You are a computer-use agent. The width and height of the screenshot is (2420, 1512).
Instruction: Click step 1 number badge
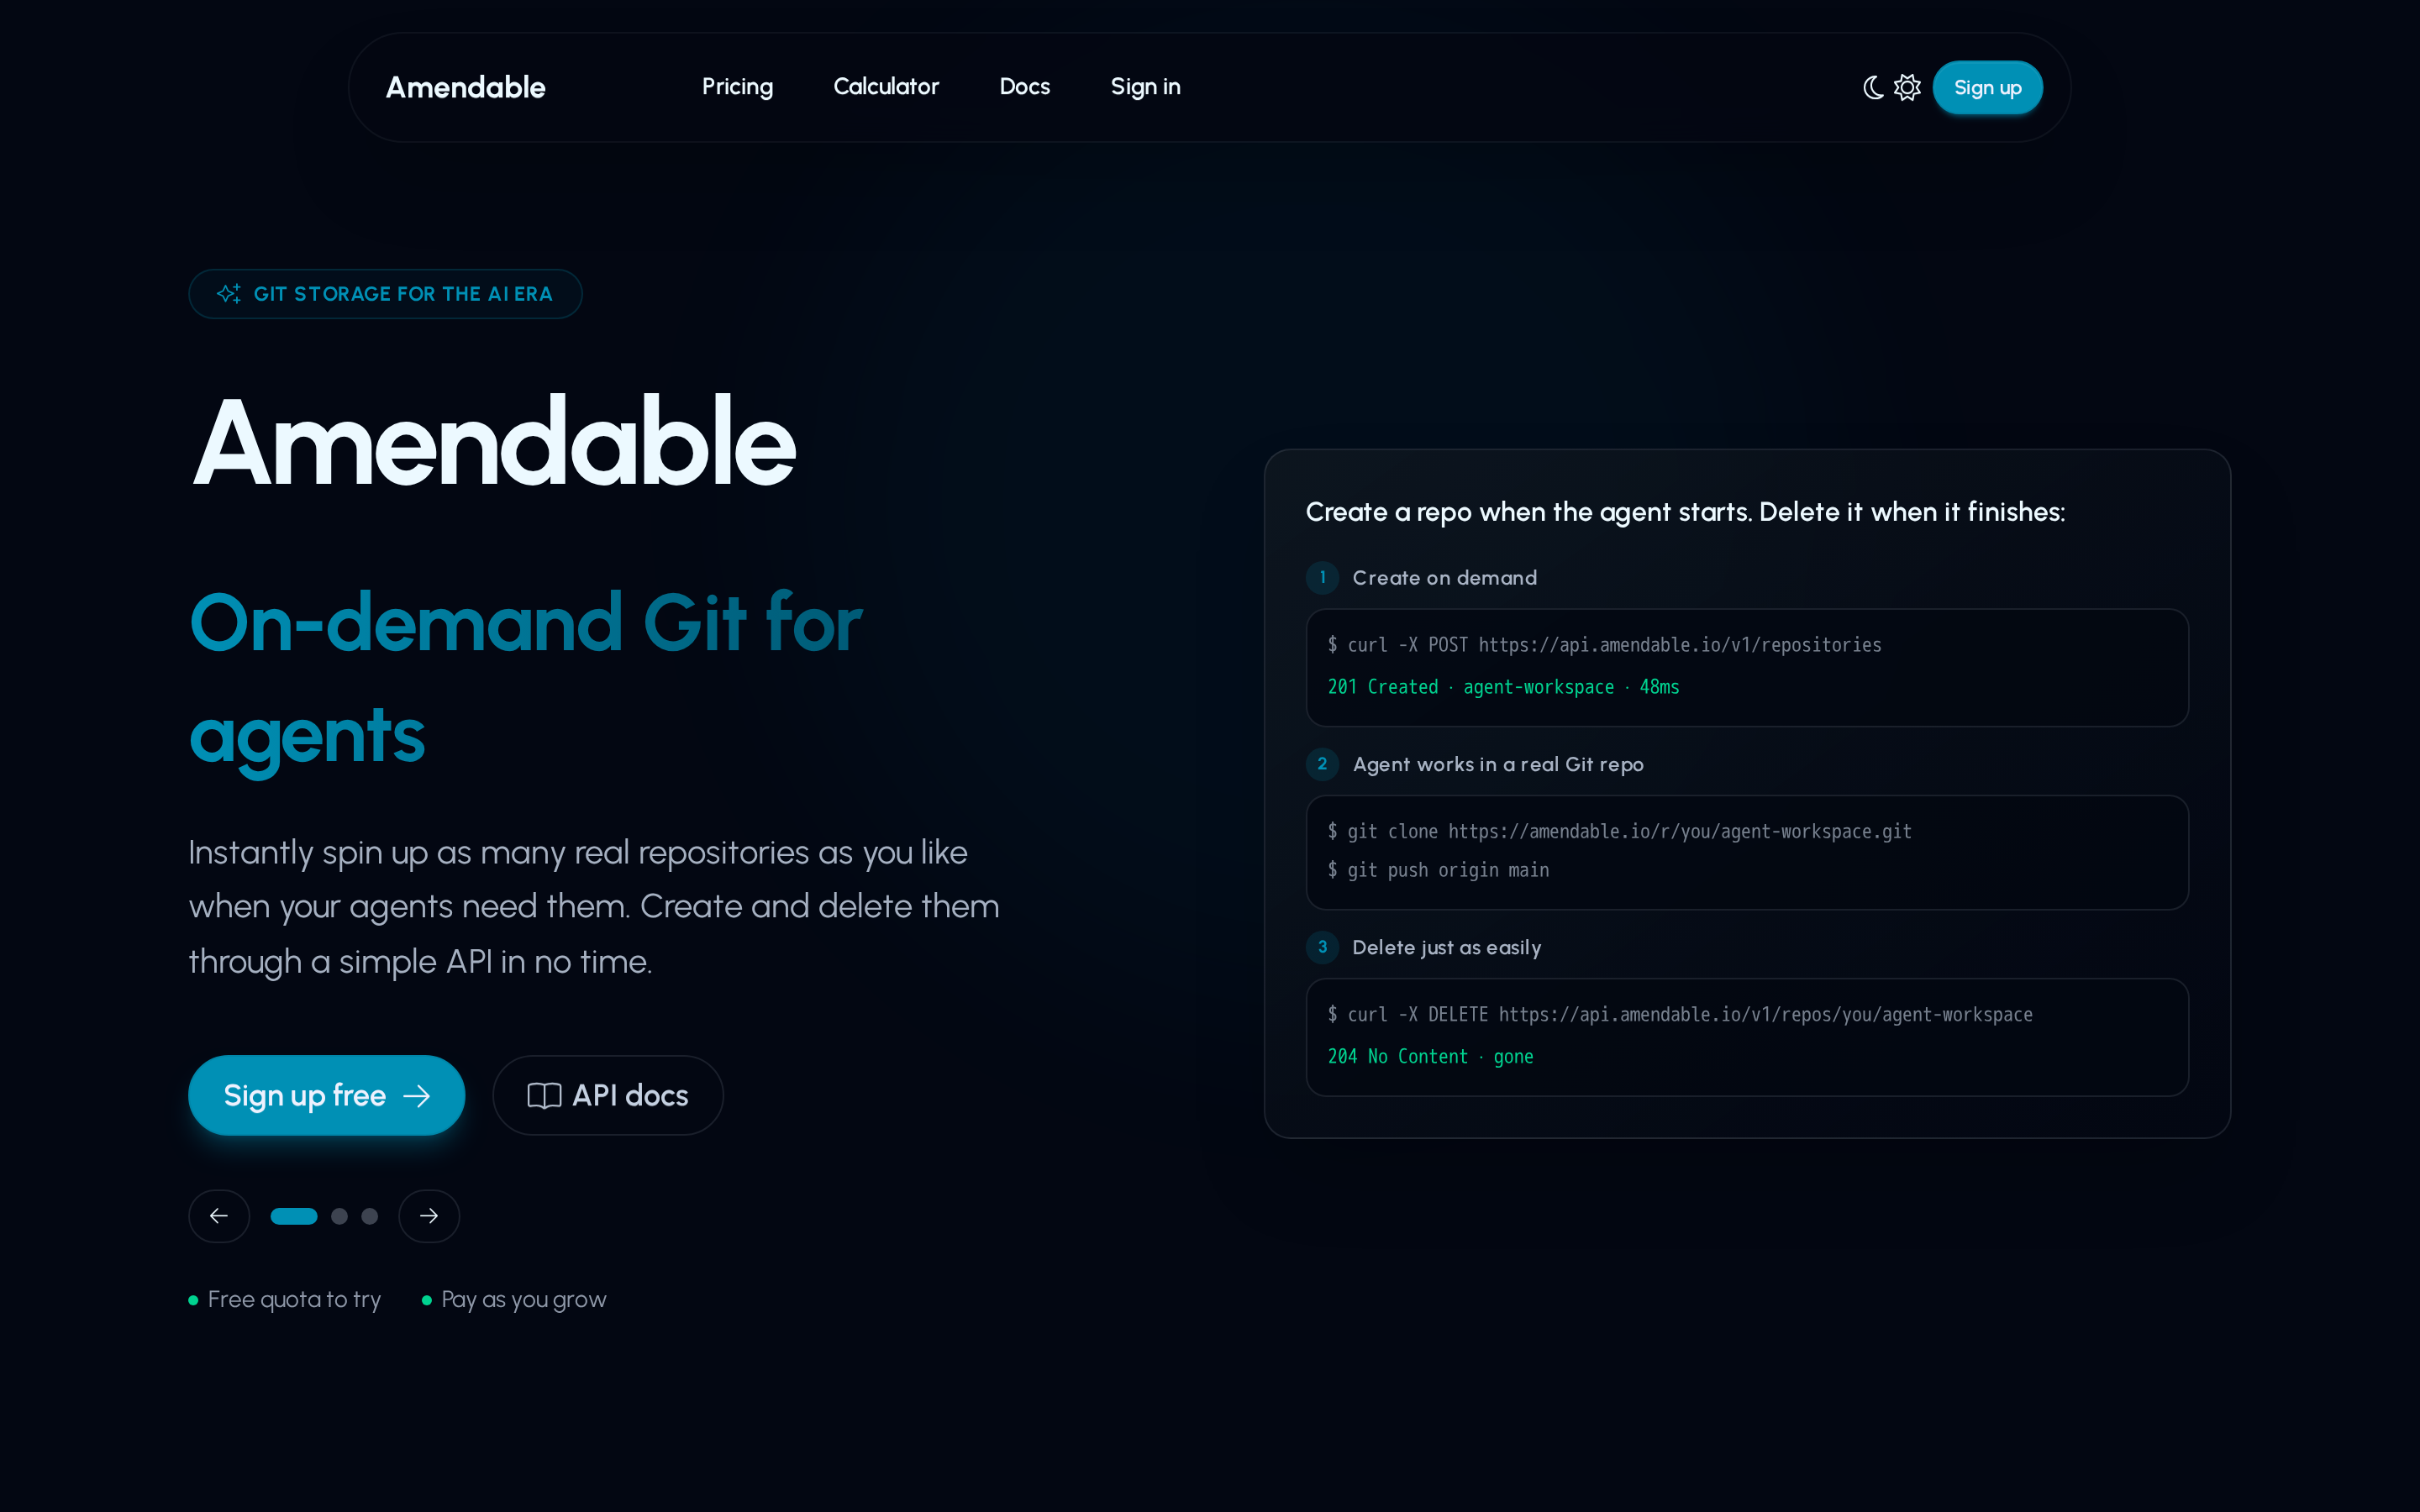coord(1322,577)
